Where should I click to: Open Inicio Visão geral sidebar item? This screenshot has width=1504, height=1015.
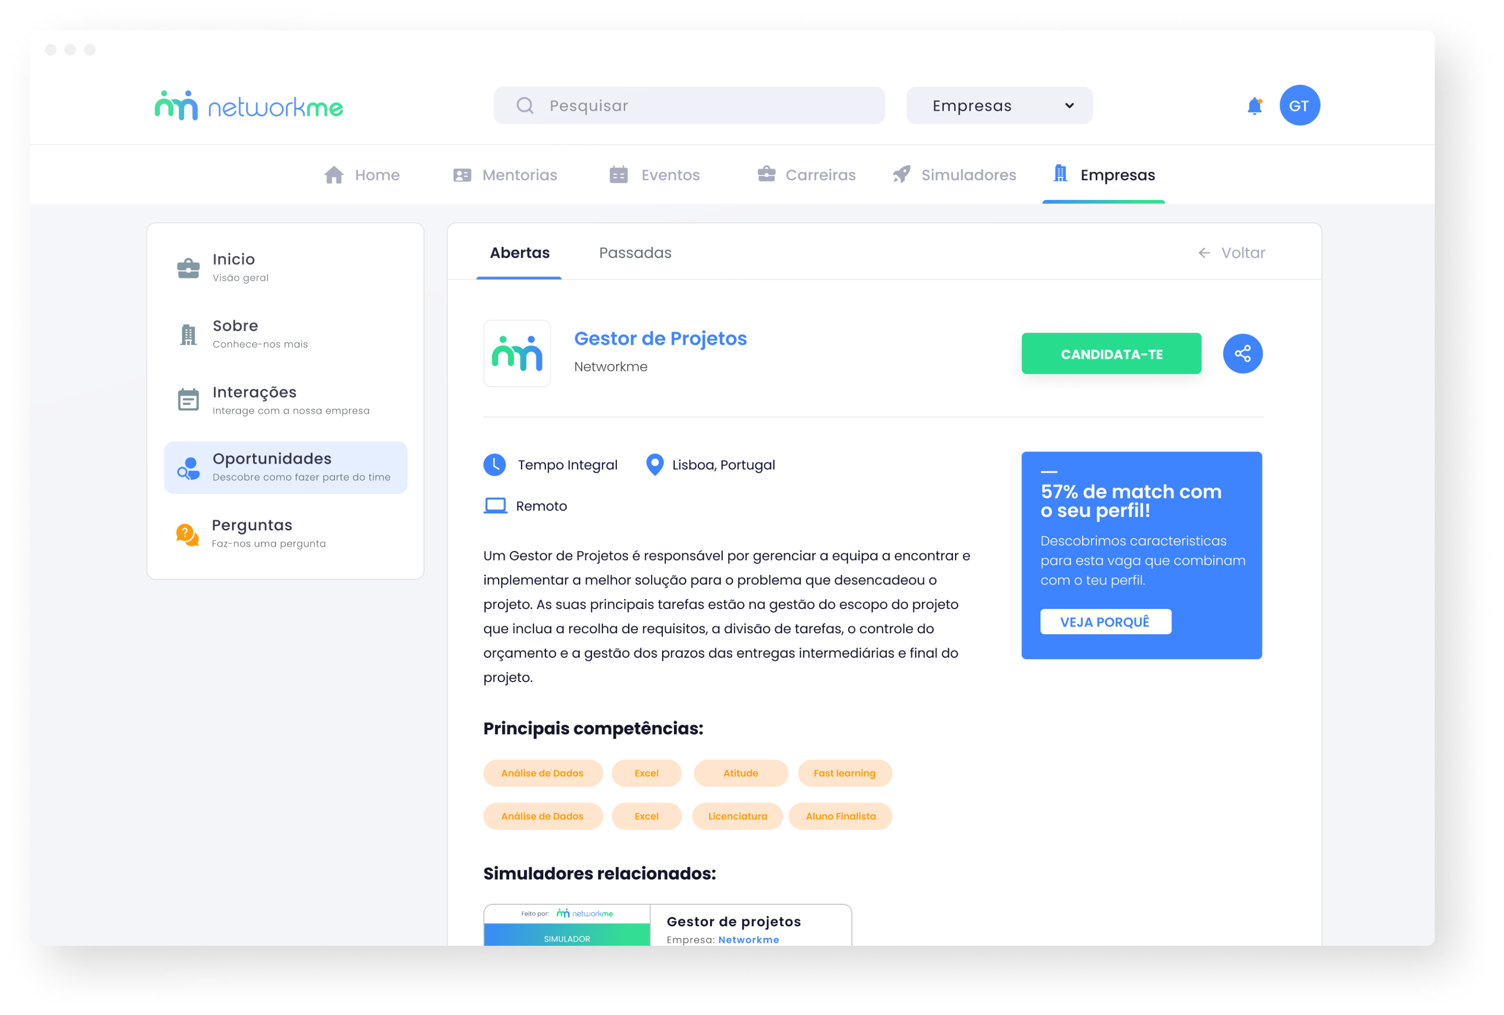click(x=285, y=268)
